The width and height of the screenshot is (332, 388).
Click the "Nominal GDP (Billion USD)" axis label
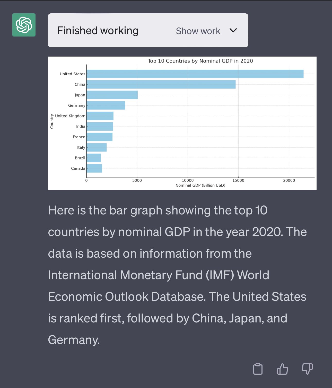point(200,185)
